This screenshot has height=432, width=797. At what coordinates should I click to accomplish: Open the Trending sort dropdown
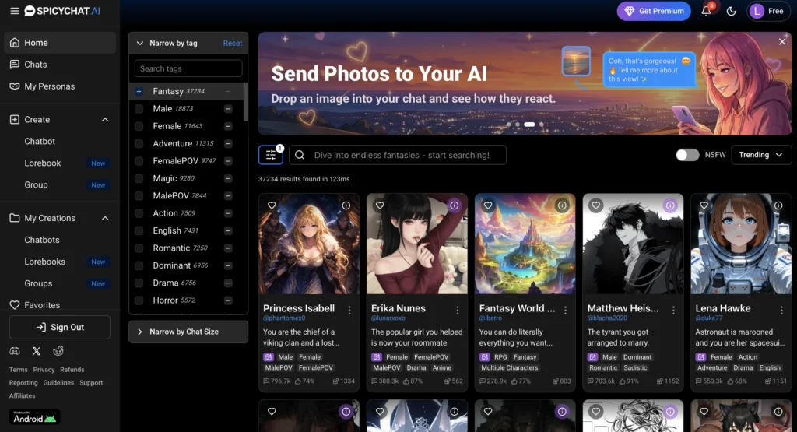click(761, 155)
